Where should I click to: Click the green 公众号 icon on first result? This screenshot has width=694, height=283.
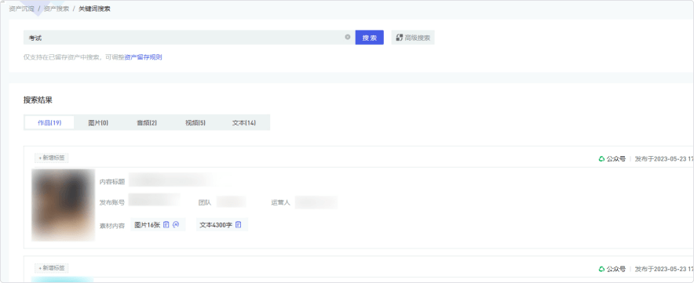[601, 158]
